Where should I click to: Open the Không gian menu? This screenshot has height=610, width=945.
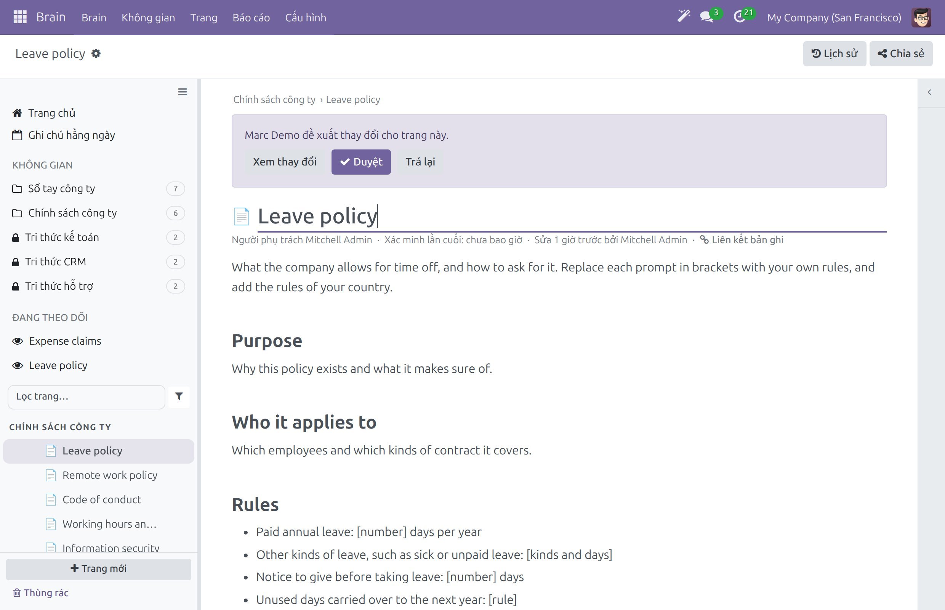(x=148, y=18)
